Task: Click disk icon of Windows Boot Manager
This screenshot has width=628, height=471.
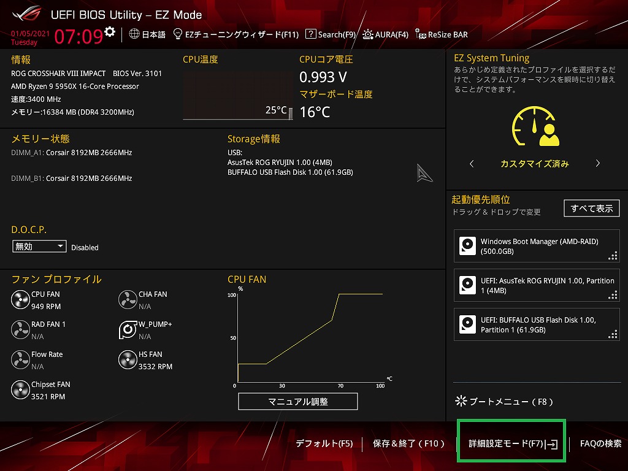Action: [x=467, y=246]
